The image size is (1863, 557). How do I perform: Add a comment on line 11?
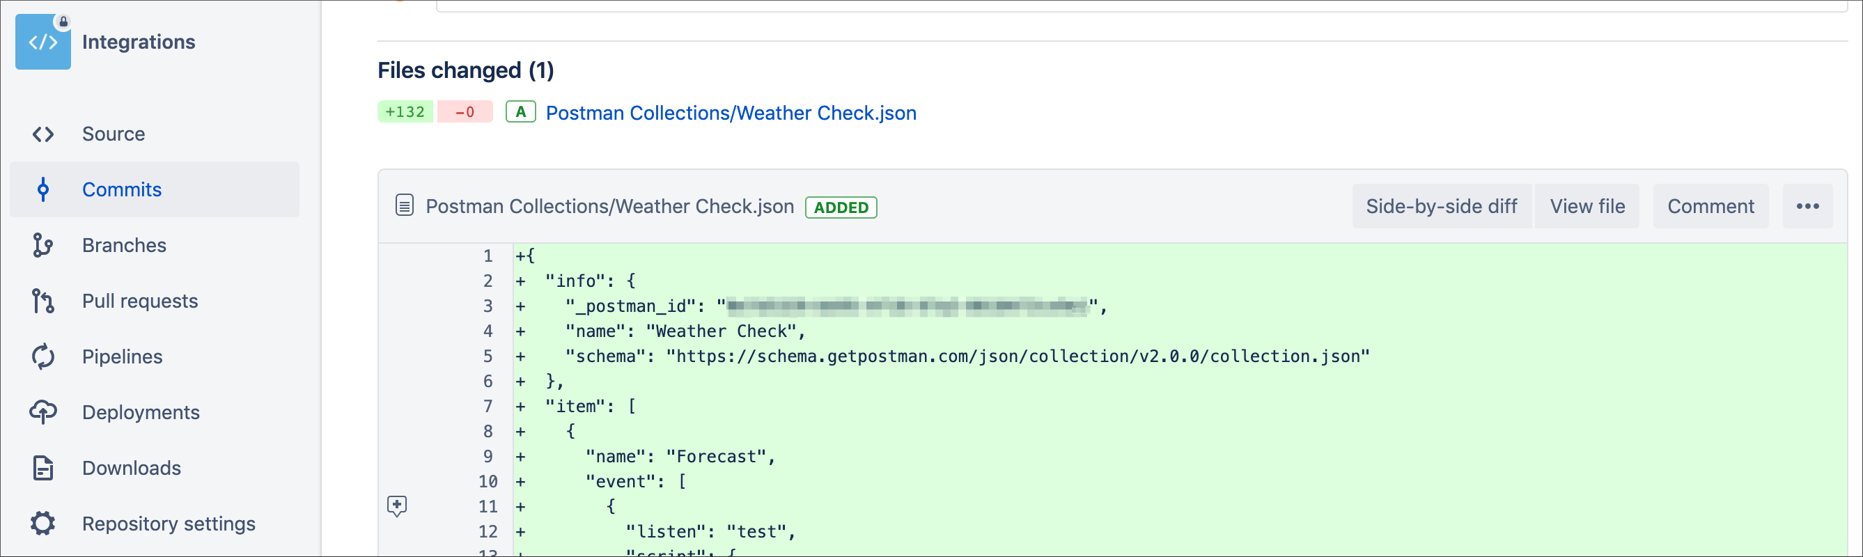click(x=397, y=505)
